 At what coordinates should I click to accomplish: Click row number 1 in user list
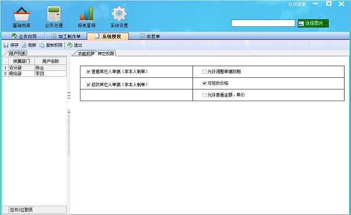[5, 68]
